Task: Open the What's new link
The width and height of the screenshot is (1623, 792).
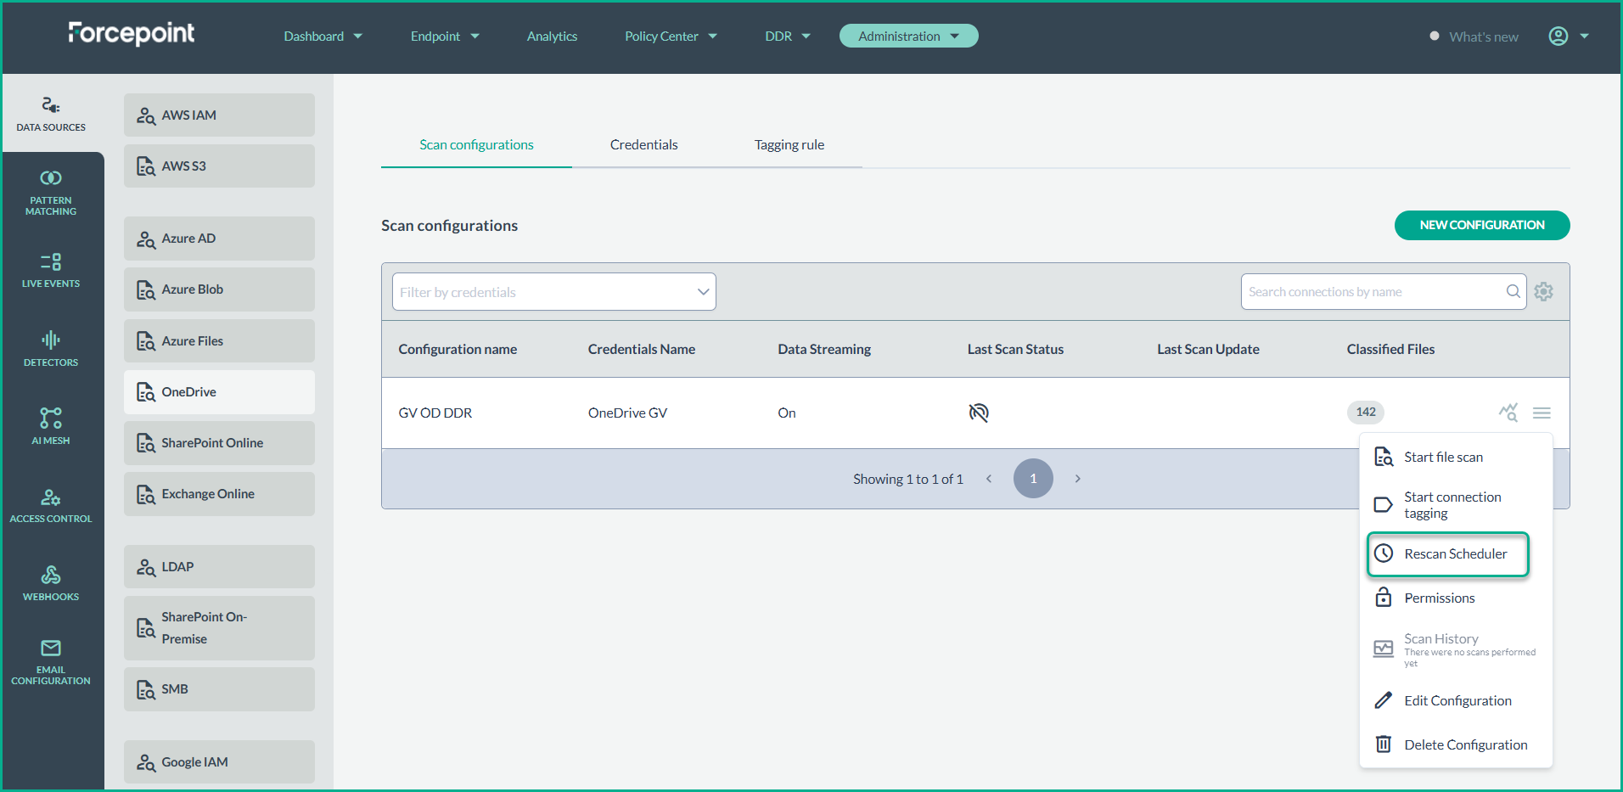Action: coord(1484,37)
